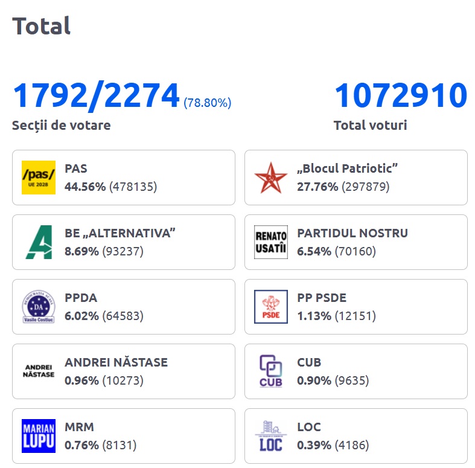Click the blue Marian Lupu logo
Image resolution: width=475 pixels, height=468 pixels.
click(x=38, y=435)
